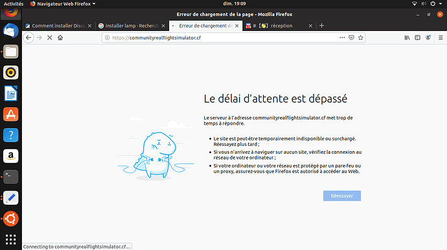Open the Help icon in dock
Viewport: 447px width, 250px height.
coord(11,135)
